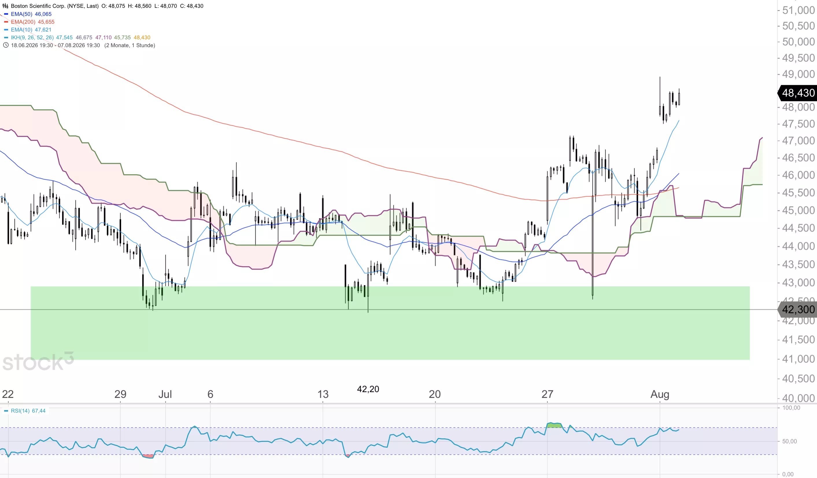
Task: Click the "20" date axis label
Action: click(435, 394)
